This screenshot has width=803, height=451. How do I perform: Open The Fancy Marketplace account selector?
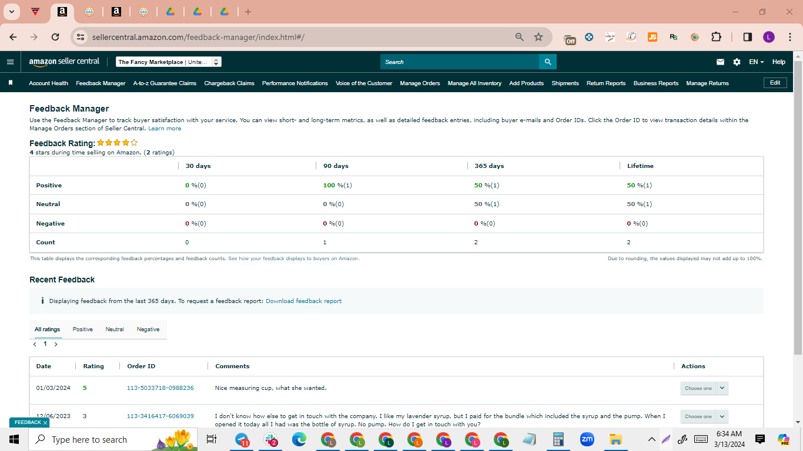pyautogui.click(x=168, y=62)
